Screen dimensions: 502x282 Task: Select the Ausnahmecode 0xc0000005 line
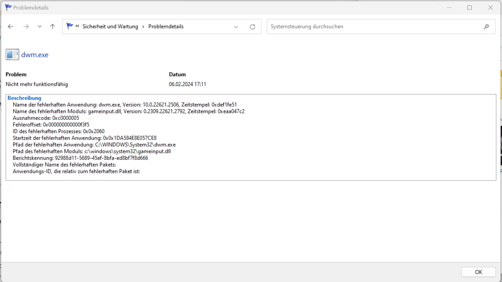point(46,118)
